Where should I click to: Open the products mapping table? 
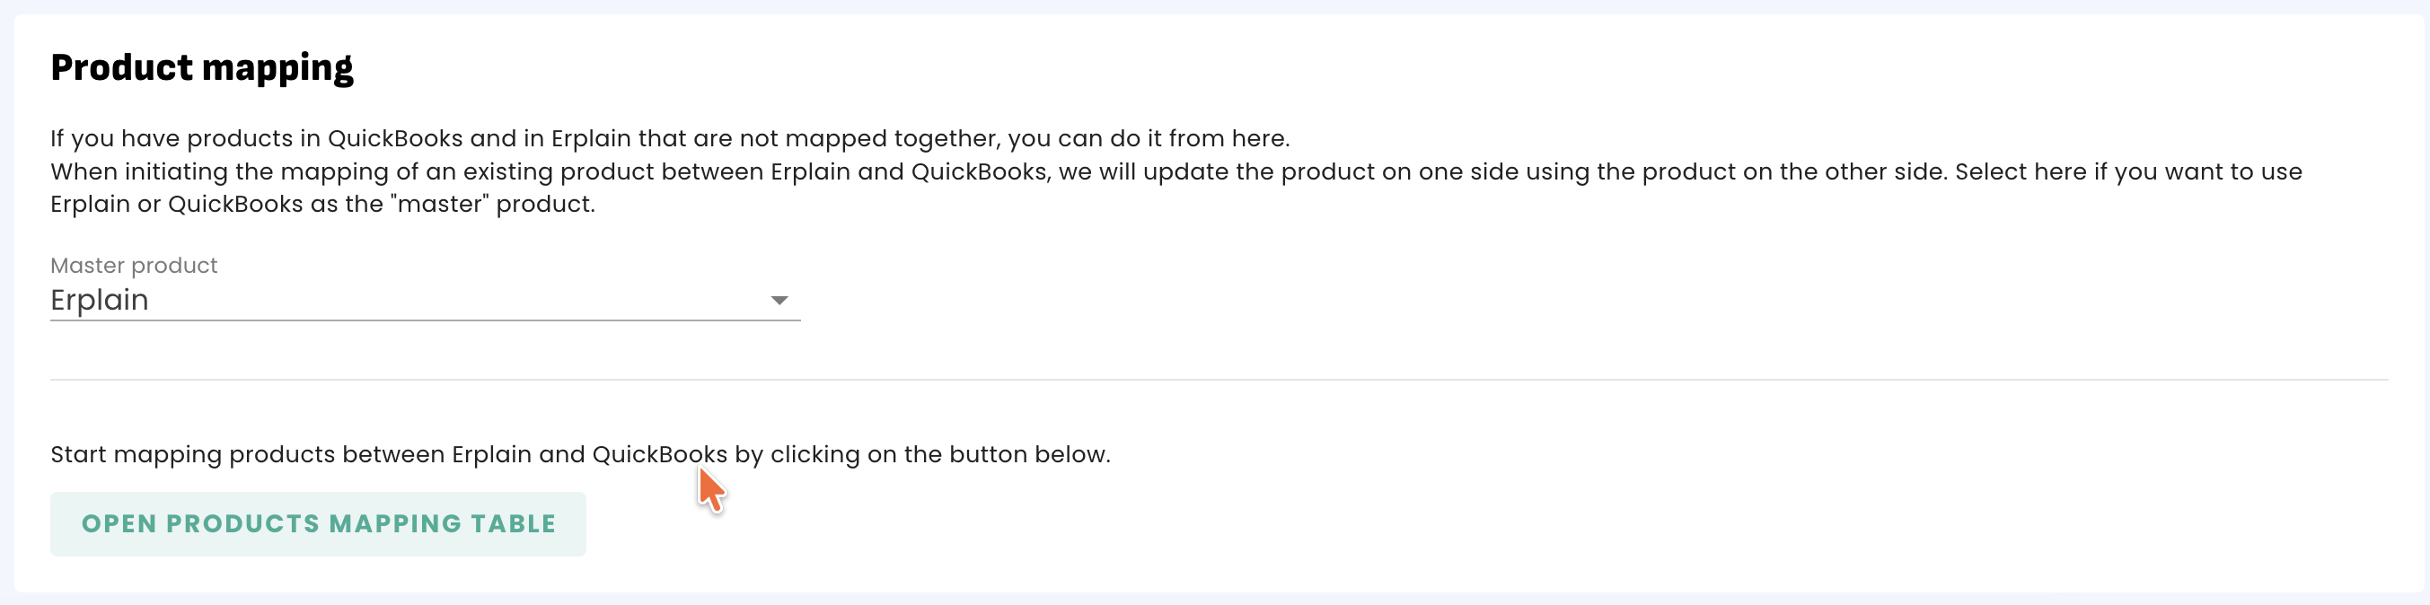pos(318,524)
